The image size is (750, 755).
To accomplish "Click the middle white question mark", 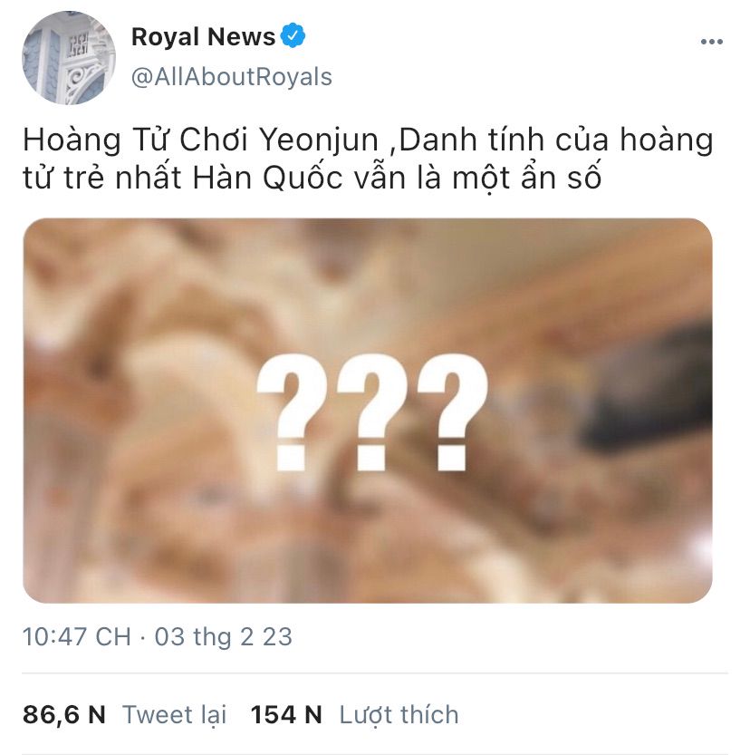I will [x=372, y=412].
